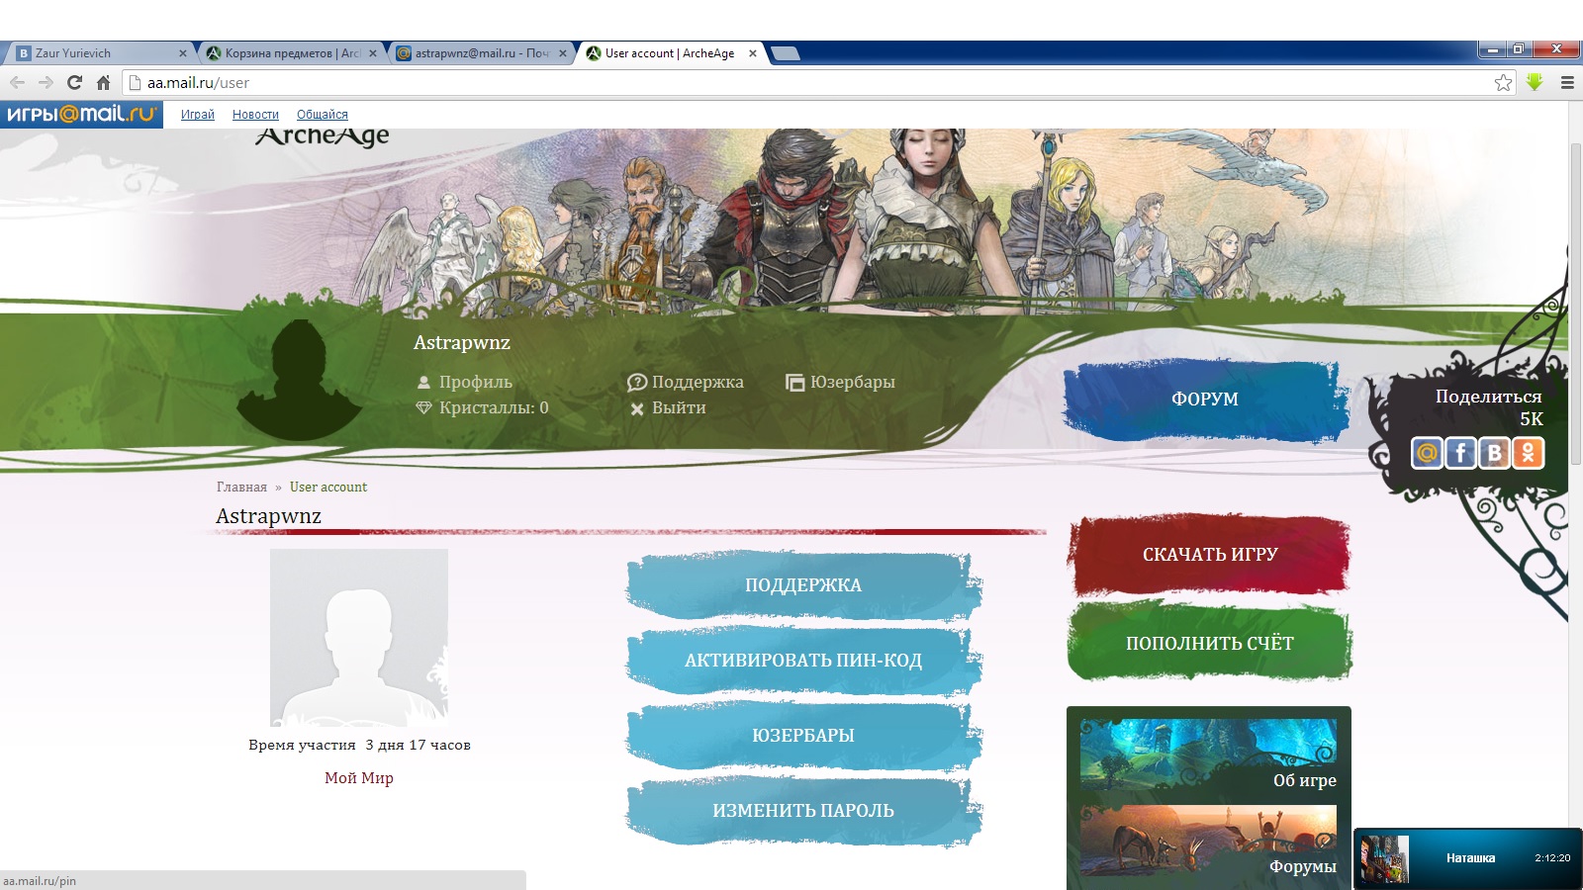This screenshot has width=1583, height=890.
Task: Click the light-blue ПОДДЕРЖКА button
Action: click(x=803, y=585)
